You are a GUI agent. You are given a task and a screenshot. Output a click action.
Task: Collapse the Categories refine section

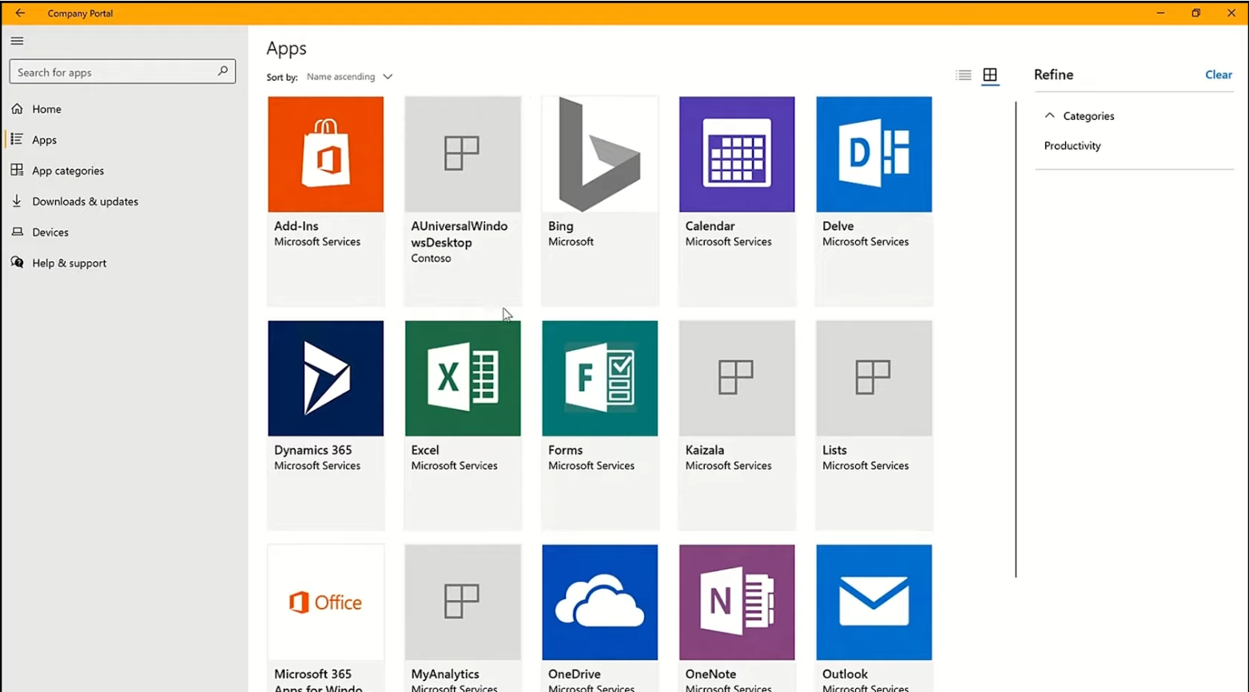point(1050,116)
